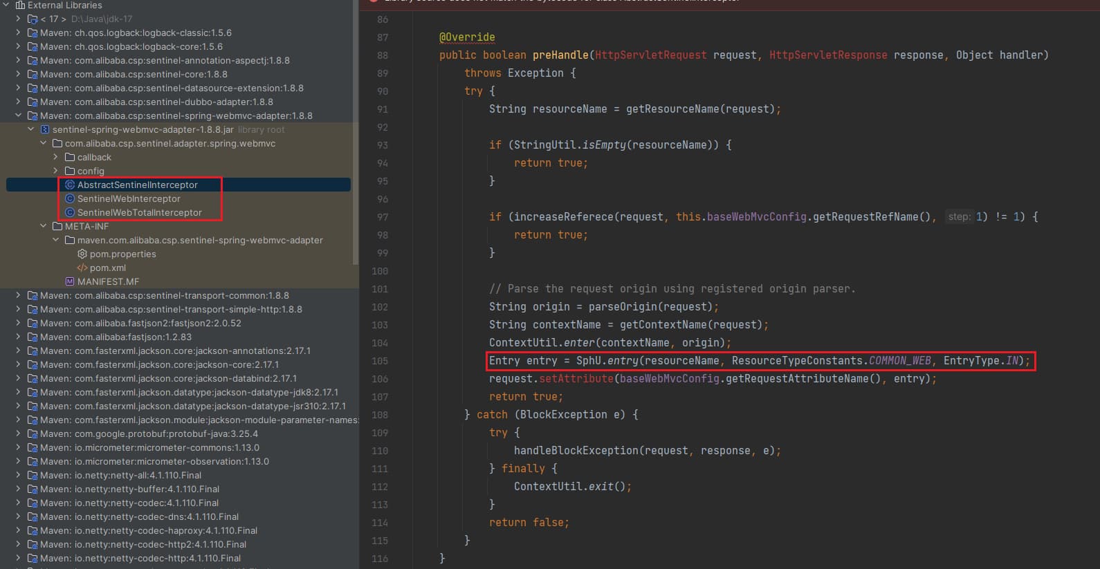Viewport: 1100px width, 569px height.
Task: Expand Maven logback-classic:1.5.6 library
Action: [19, 32]
